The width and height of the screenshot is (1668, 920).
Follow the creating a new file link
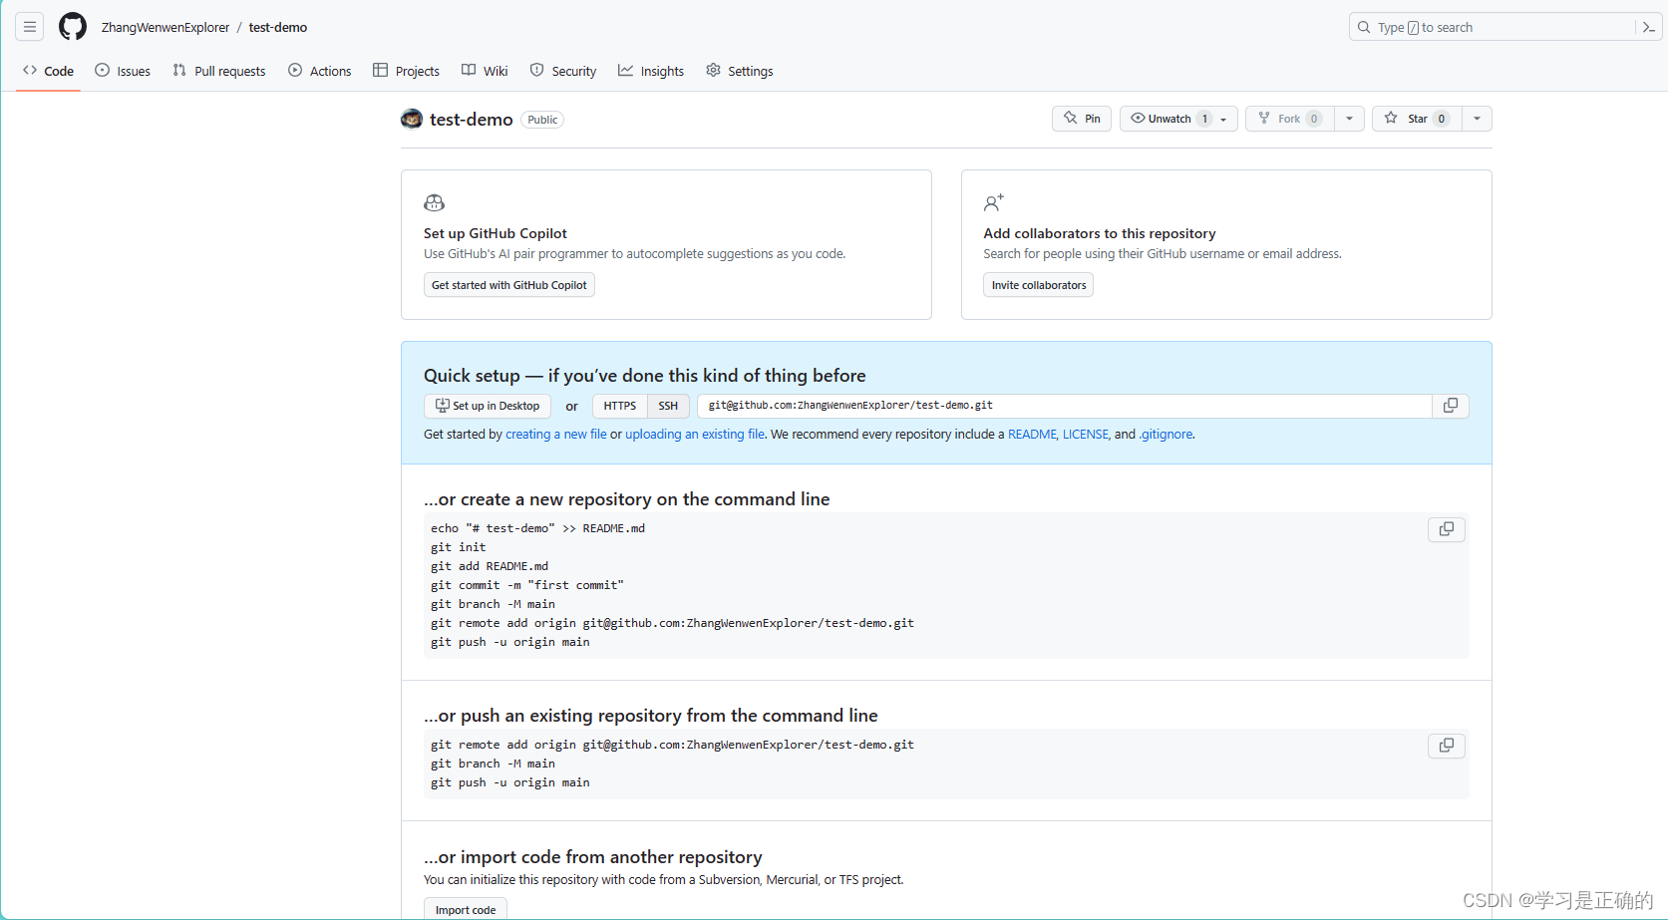click(x=556, y=435)
